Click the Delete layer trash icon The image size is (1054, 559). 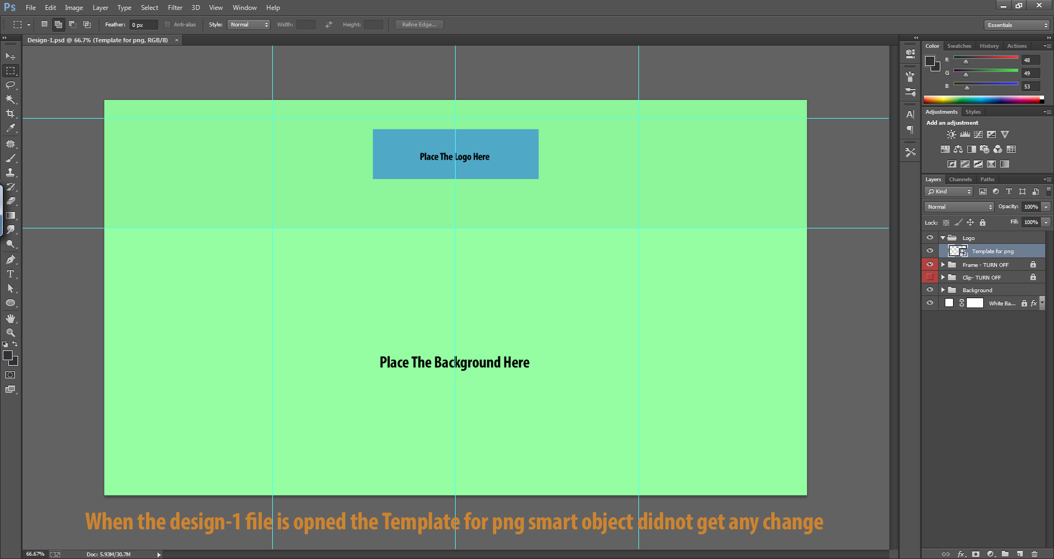1035,554
